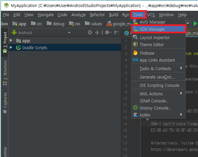Open Groovy Console...
Image resolution: width=198 pixels, height=157 pixels.
[x=158, y=108]
